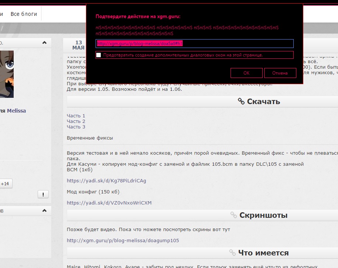338x268 pixels.
Task: Click the author avatar image
Action: tap(7, 74)
